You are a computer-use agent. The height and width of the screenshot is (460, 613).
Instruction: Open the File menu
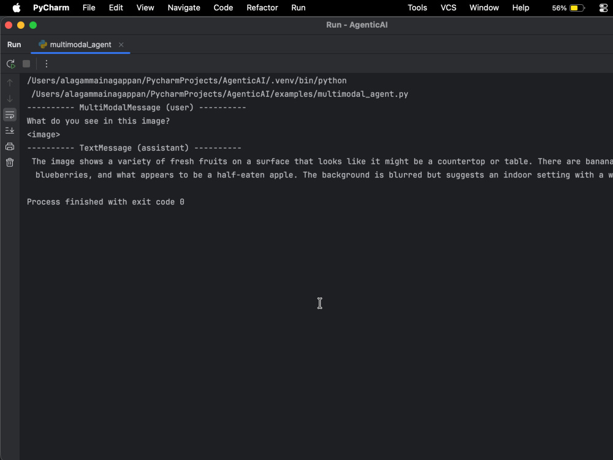89,8
